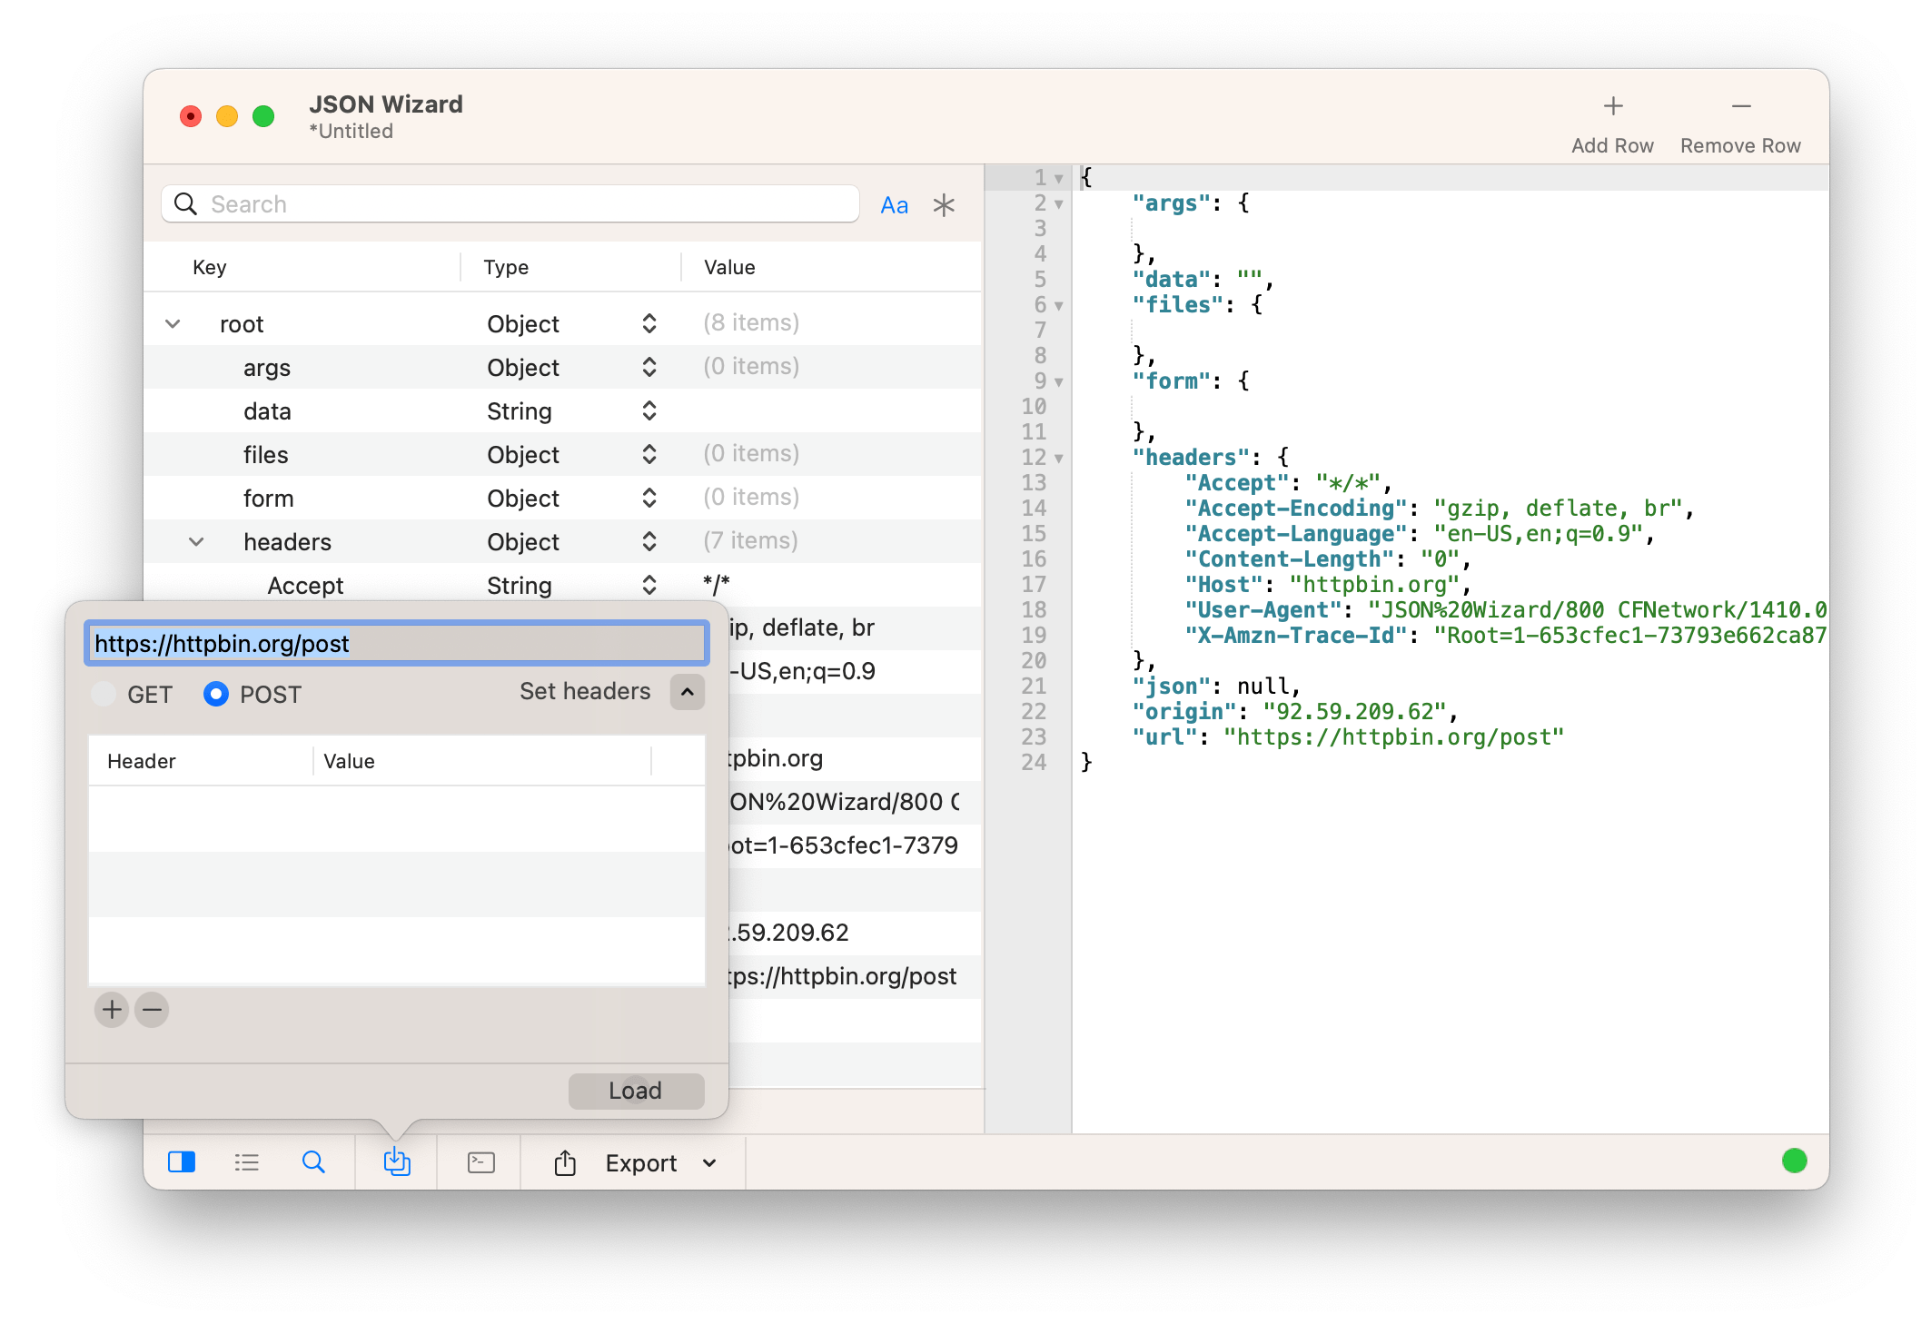Open the search tool in the bottom toolbar
This screenshot has width=1931, height=1324.
coord(313,1162)
